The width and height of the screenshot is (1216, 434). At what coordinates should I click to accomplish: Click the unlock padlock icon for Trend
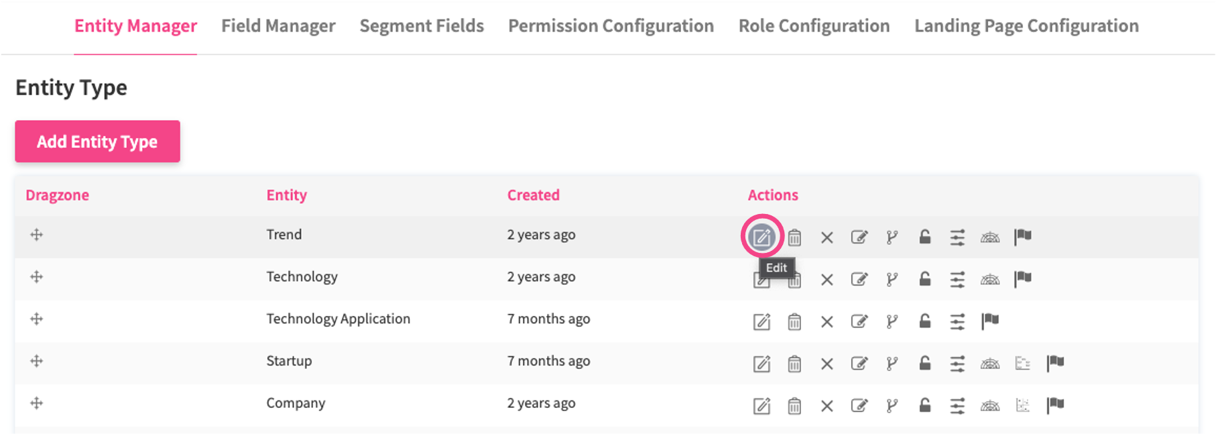(925, 237)
